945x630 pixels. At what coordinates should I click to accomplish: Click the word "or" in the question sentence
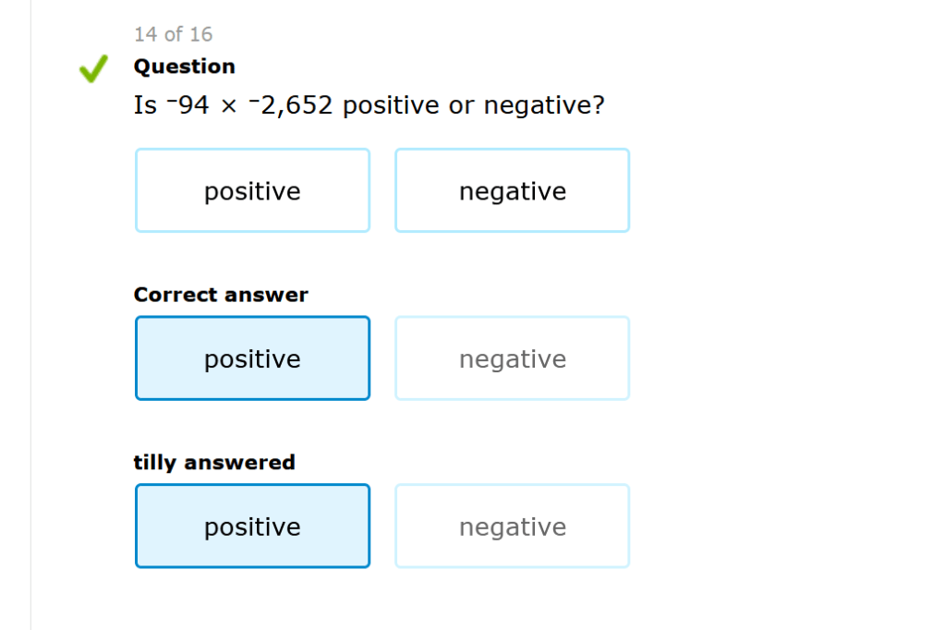click(x=461, y=106)
